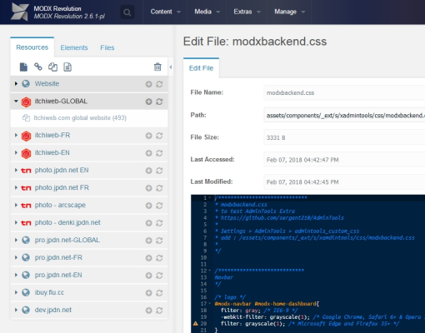Add resource to Website context
The height and width of the screenshot is (333, 425).
149,84
